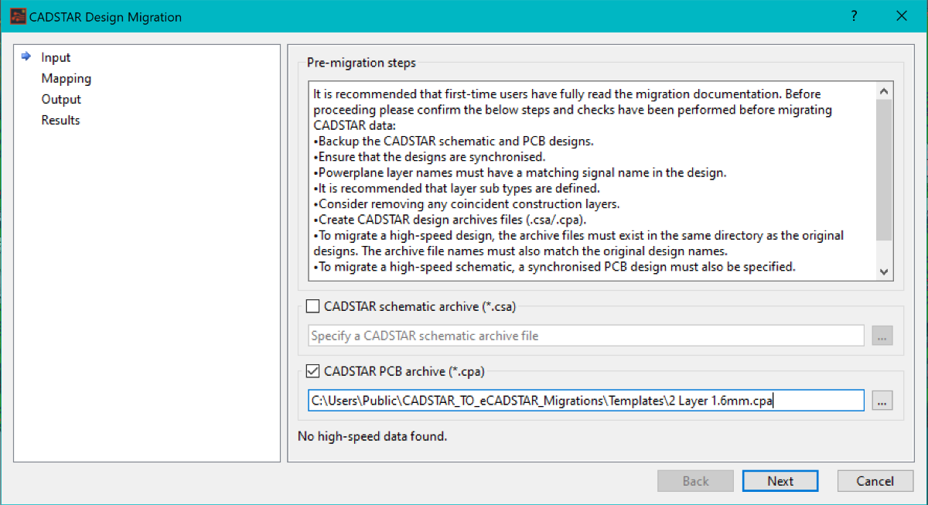Select the Results step in sidebar
This screenshot has height=505, width=928.
[x=60, y=120]
